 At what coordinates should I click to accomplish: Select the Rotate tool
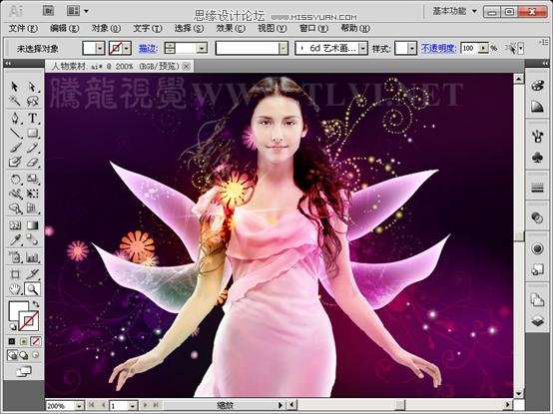point(15,179)
